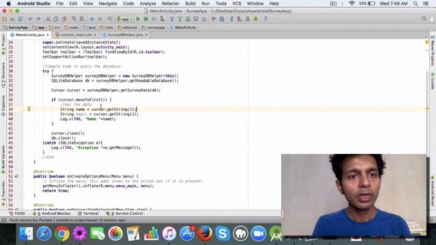Start debugging with the bug icon
436x245 pixels.
click(x=146, y=19)
